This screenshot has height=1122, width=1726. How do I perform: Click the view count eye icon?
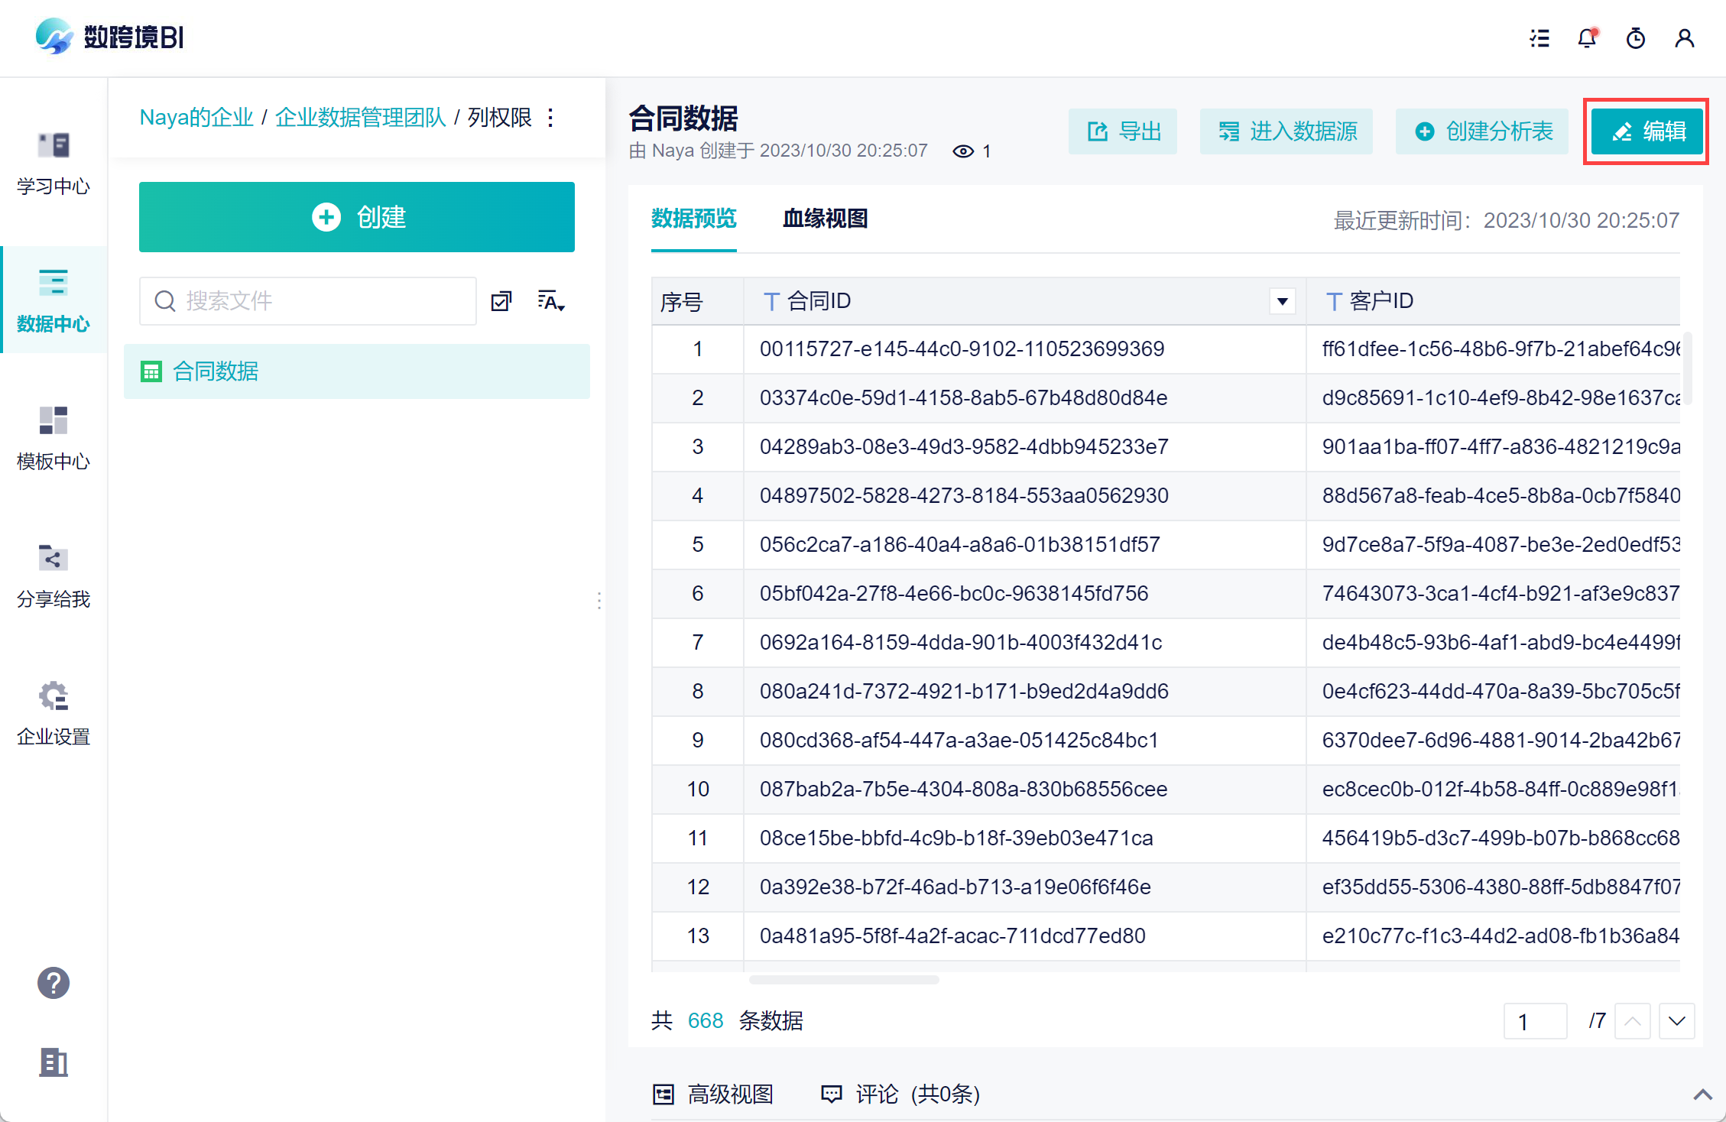coord(963,151)
